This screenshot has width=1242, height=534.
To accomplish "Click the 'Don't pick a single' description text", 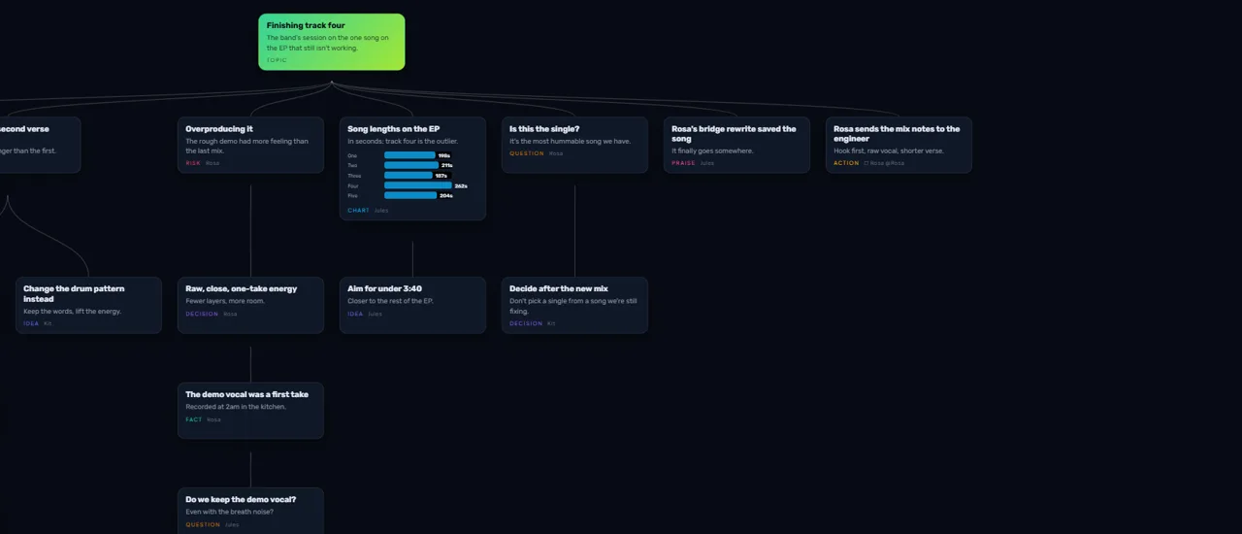I will [573, 306].
